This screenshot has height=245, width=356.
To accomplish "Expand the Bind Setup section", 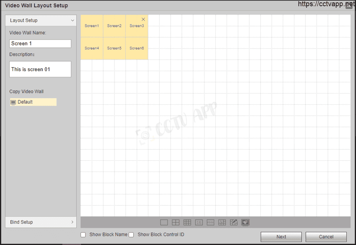I will point(41,222).
